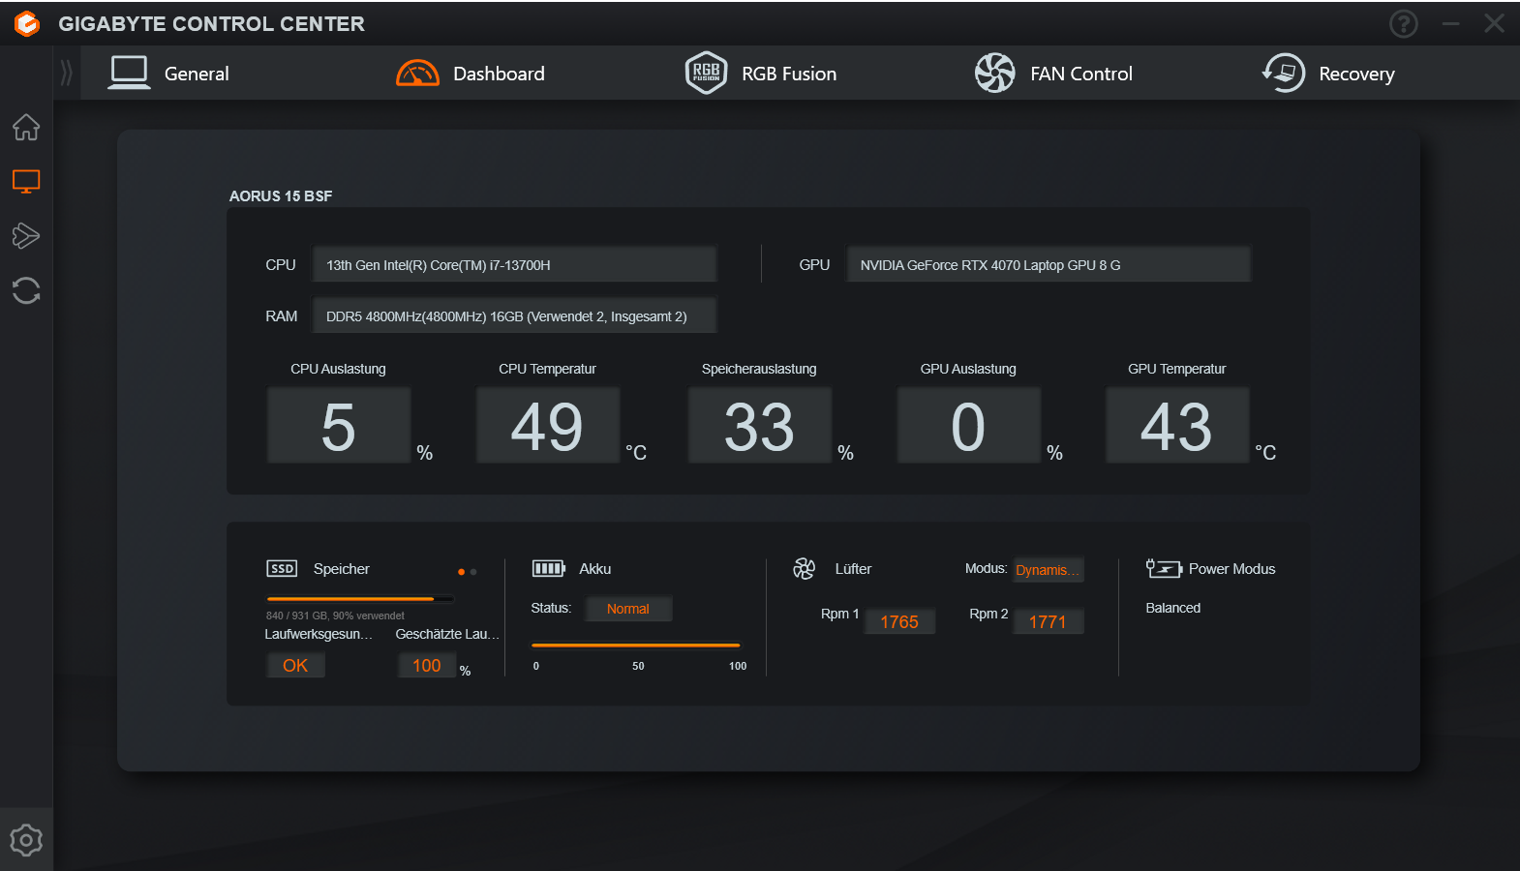Click the SSD storage usage bar

[360, 599]
